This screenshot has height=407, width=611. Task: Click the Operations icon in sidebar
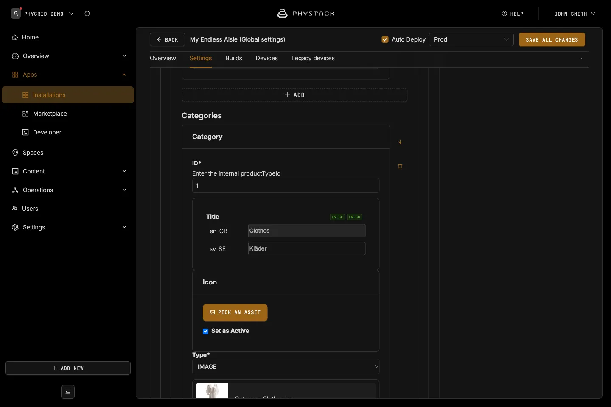point(15,190)
